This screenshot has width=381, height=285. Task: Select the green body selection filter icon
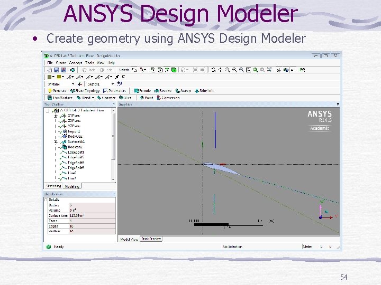pos(174,70)
